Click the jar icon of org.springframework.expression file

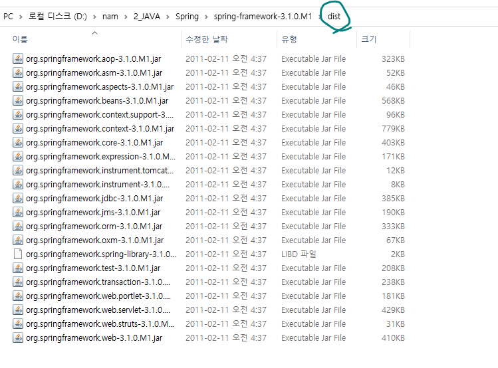pyautogui.click(x=18, y=156)
